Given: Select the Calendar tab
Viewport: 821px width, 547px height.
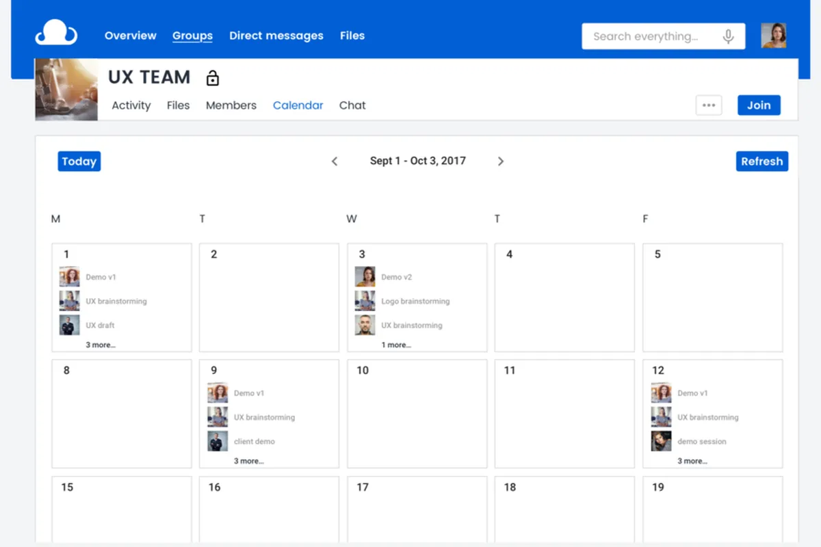Looking at the screenshot, I should 298,105.
